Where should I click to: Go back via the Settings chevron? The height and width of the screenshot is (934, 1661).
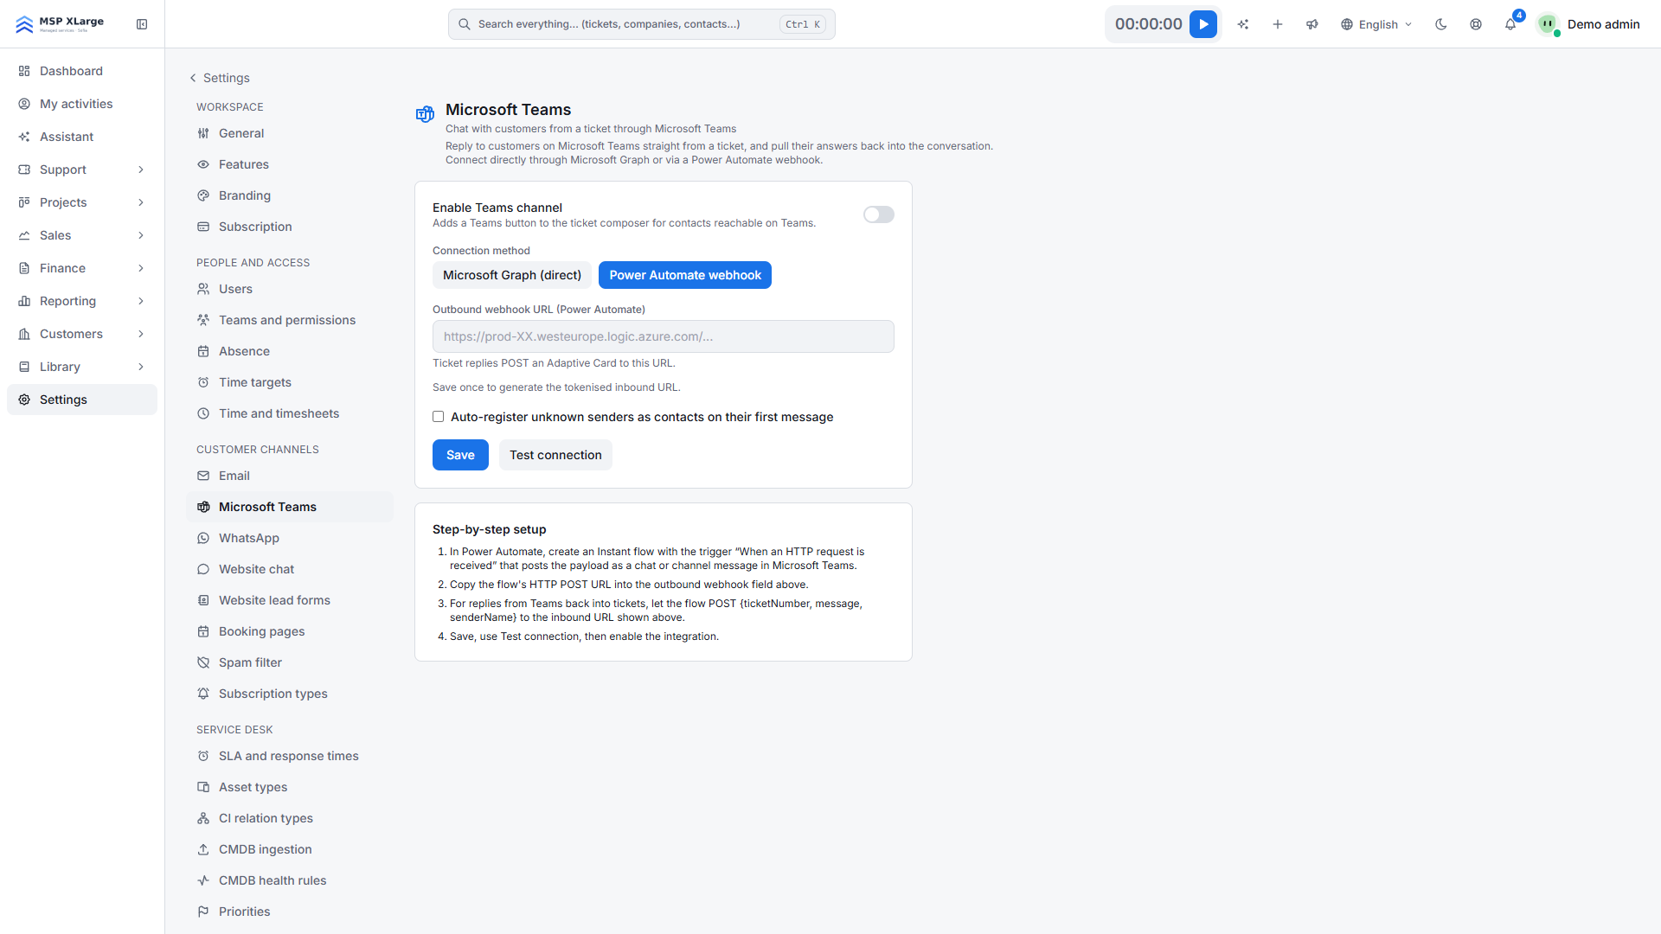point(193,78)
